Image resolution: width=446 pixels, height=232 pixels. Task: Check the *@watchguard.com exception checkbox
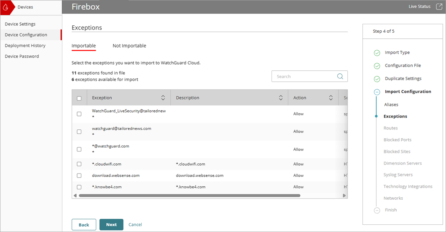(79, 149)
